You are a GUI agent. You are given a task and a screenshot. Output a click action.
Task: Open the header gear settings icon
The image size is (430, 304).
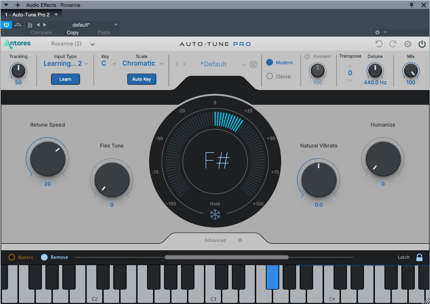(x=377, y=32)
